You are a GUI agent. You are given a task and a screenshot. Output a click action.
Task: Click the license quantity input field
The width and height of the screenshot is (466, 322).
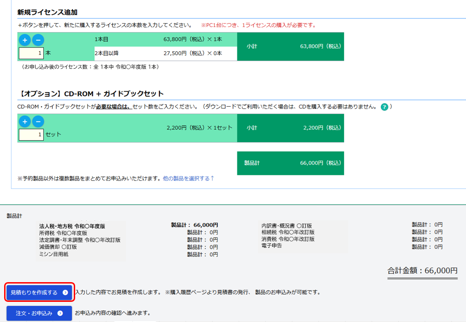[31, 53]
